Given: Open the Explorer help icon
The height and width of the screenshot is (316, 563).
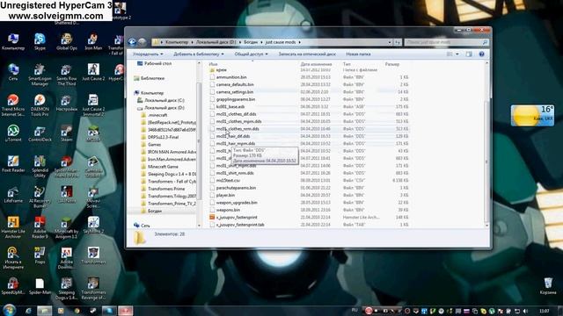Looking at the screenshot, I should 481,54.
